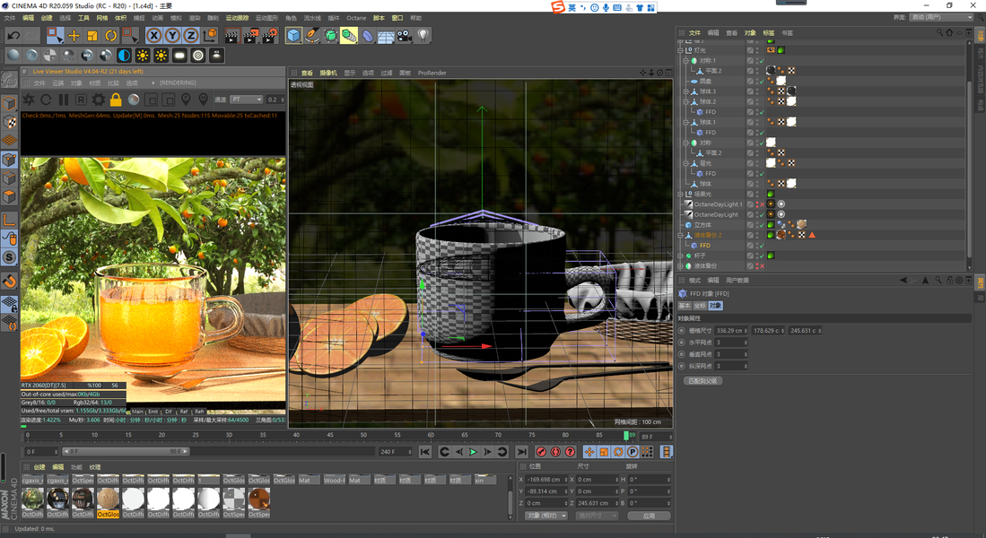
Task: Toggle the Z axis lock
Action: coord(190,36)
